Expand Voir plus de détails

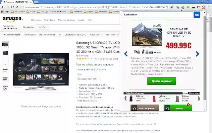pos(87,101)
